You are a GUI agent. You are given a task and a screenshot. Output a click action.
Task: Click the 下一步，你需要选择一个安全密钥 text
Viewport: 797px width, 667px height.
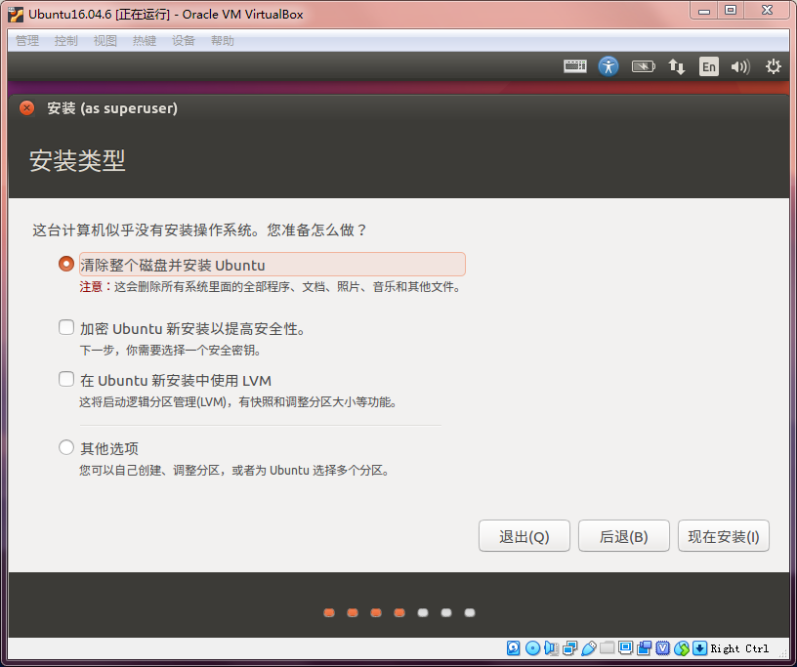pos(171,351)
